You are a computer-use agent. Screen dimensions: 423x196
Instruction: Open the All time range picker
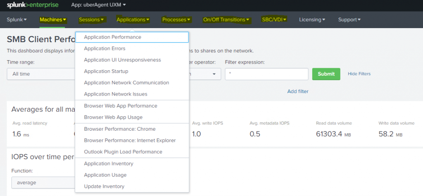pos(41,74)
